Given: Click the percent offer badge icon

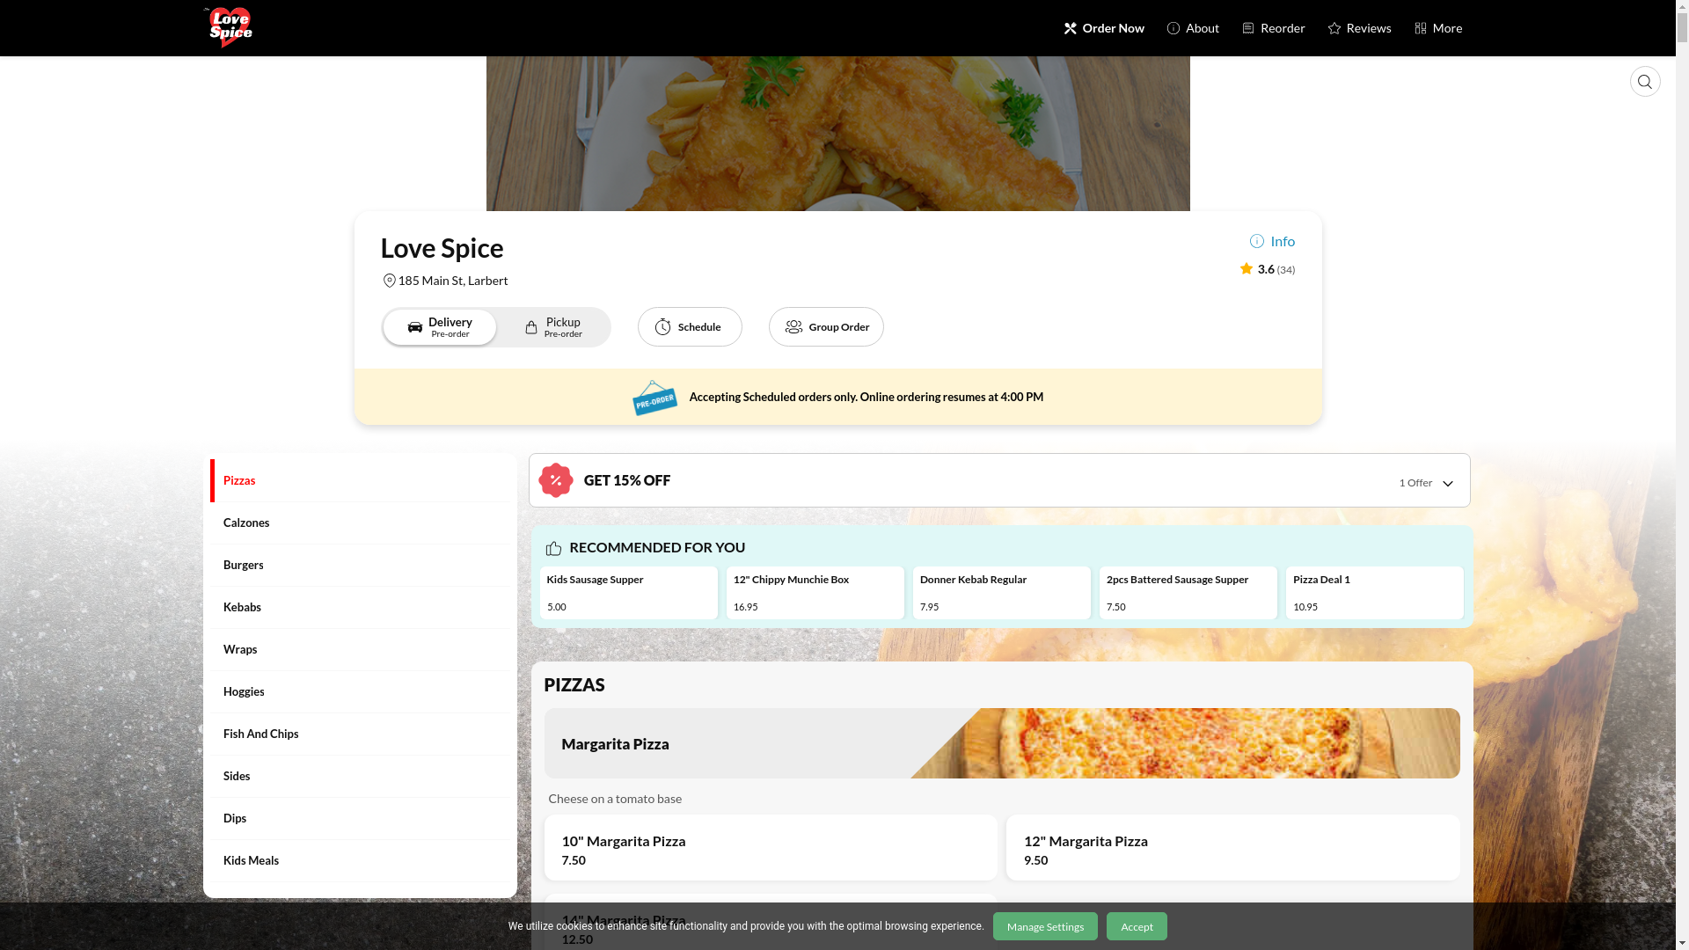Looking at the screenshot, I should (x=556, y=480).
